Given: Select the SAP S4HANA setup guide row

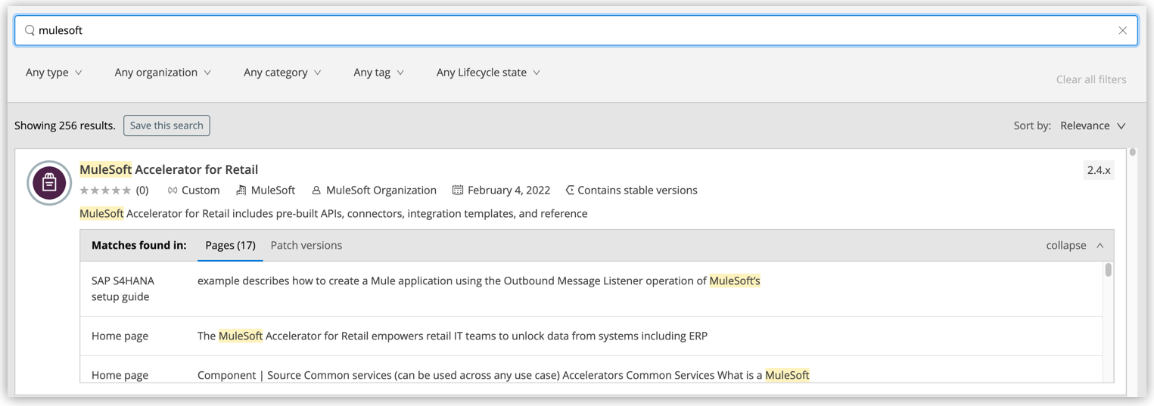Looking at the screenshot, I should pyautogui.click(x=591, y=289).
